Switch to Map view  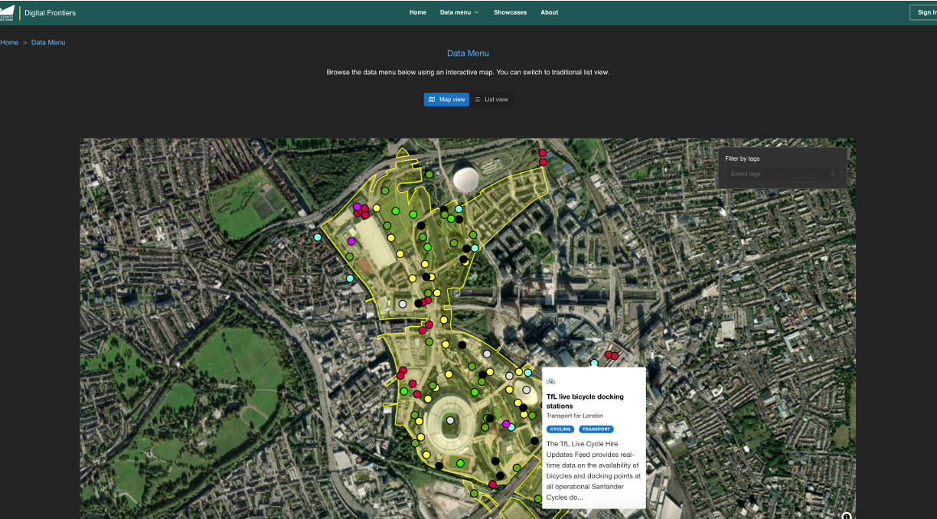click(x=446, y=100)
